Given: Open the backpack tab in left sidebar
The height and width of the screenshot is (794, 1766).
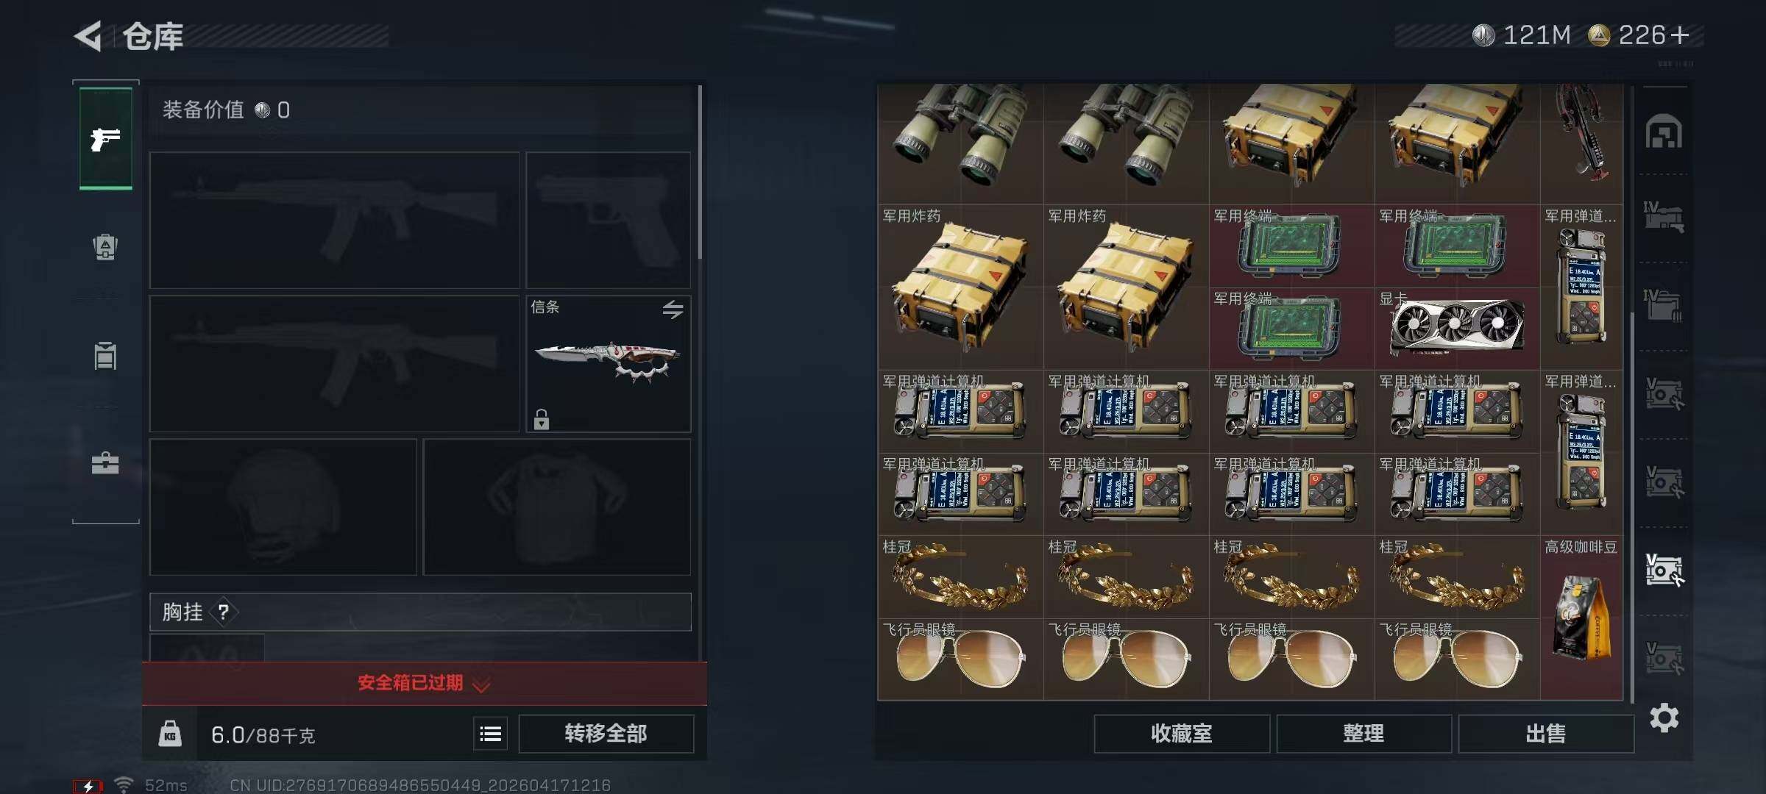Looking at the screenshot, I should pyautogui.click(x=105, y=247).
